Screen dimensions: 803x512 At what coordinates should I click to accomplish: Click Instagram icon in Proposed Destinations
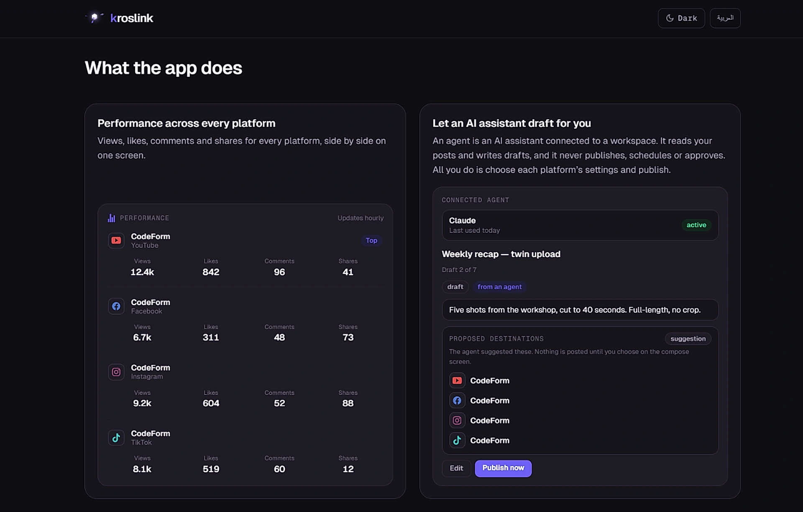457,420
